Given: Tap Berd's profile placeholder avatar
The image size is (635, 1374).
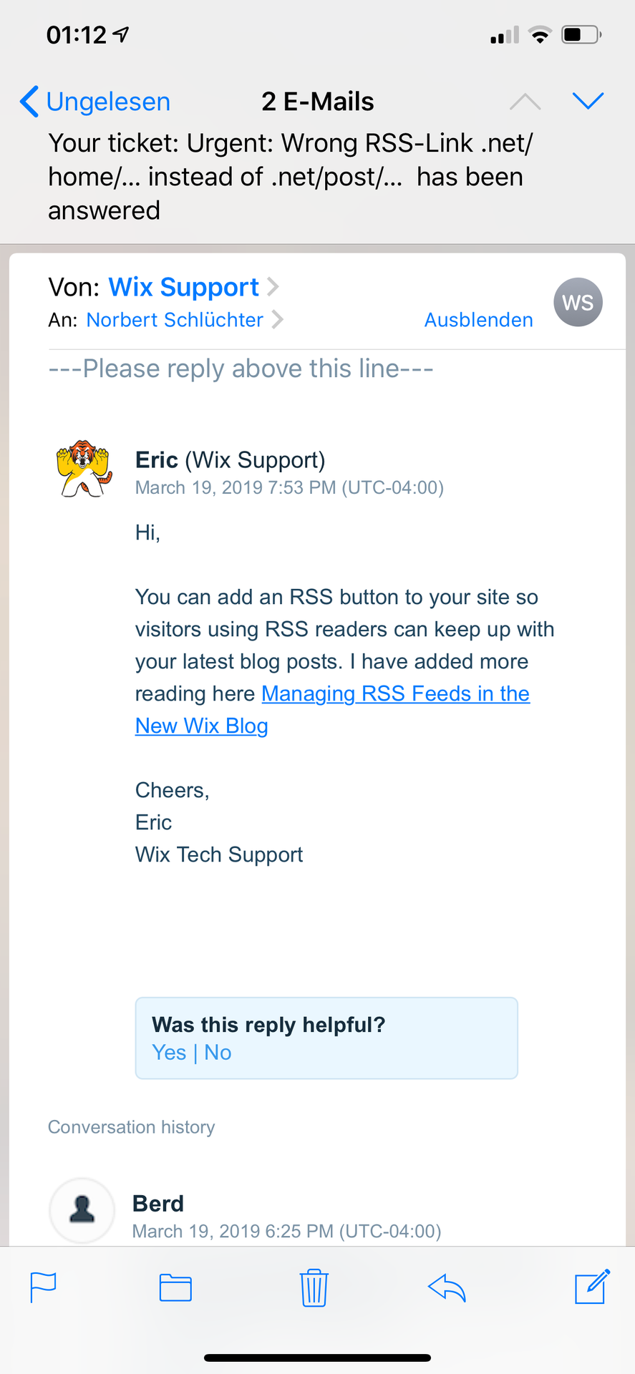Looking at the screenshot, I should [82, 1211].
